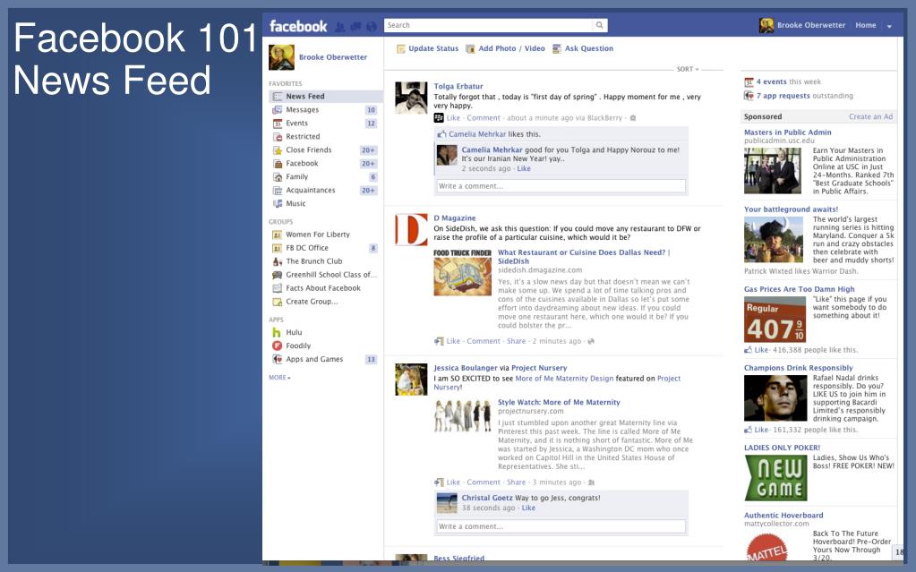Click the Update Status icon
The height and width of the screenshot is (572, 916).
[x=401, y=49]
